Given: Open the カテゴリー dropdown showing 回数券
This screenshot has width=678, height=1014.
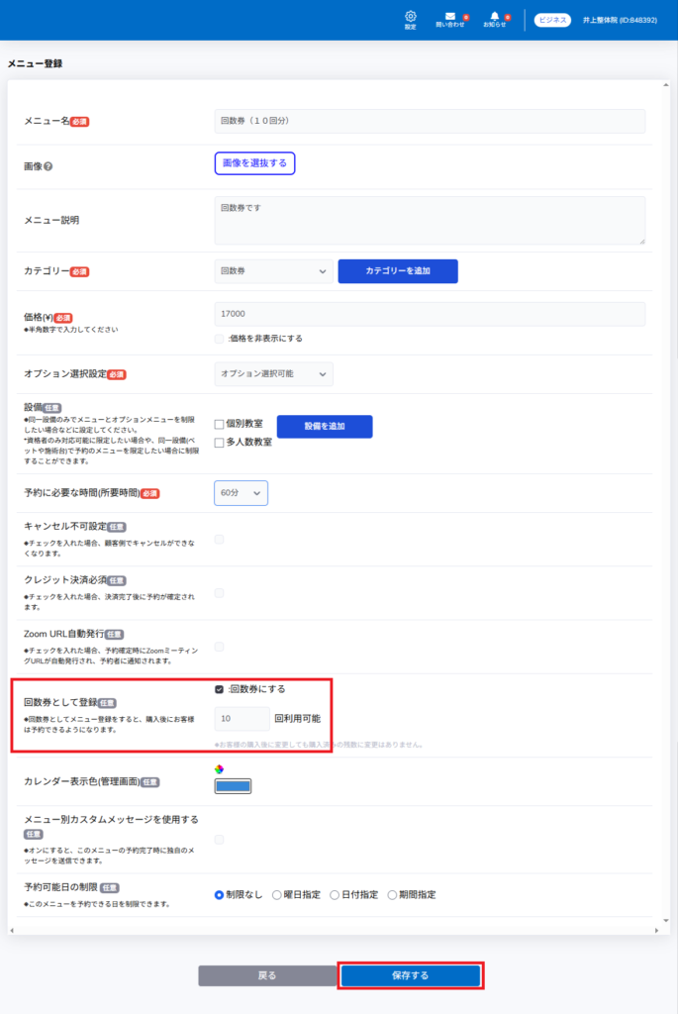Looking at the screenshot, I should click(274, 271).
